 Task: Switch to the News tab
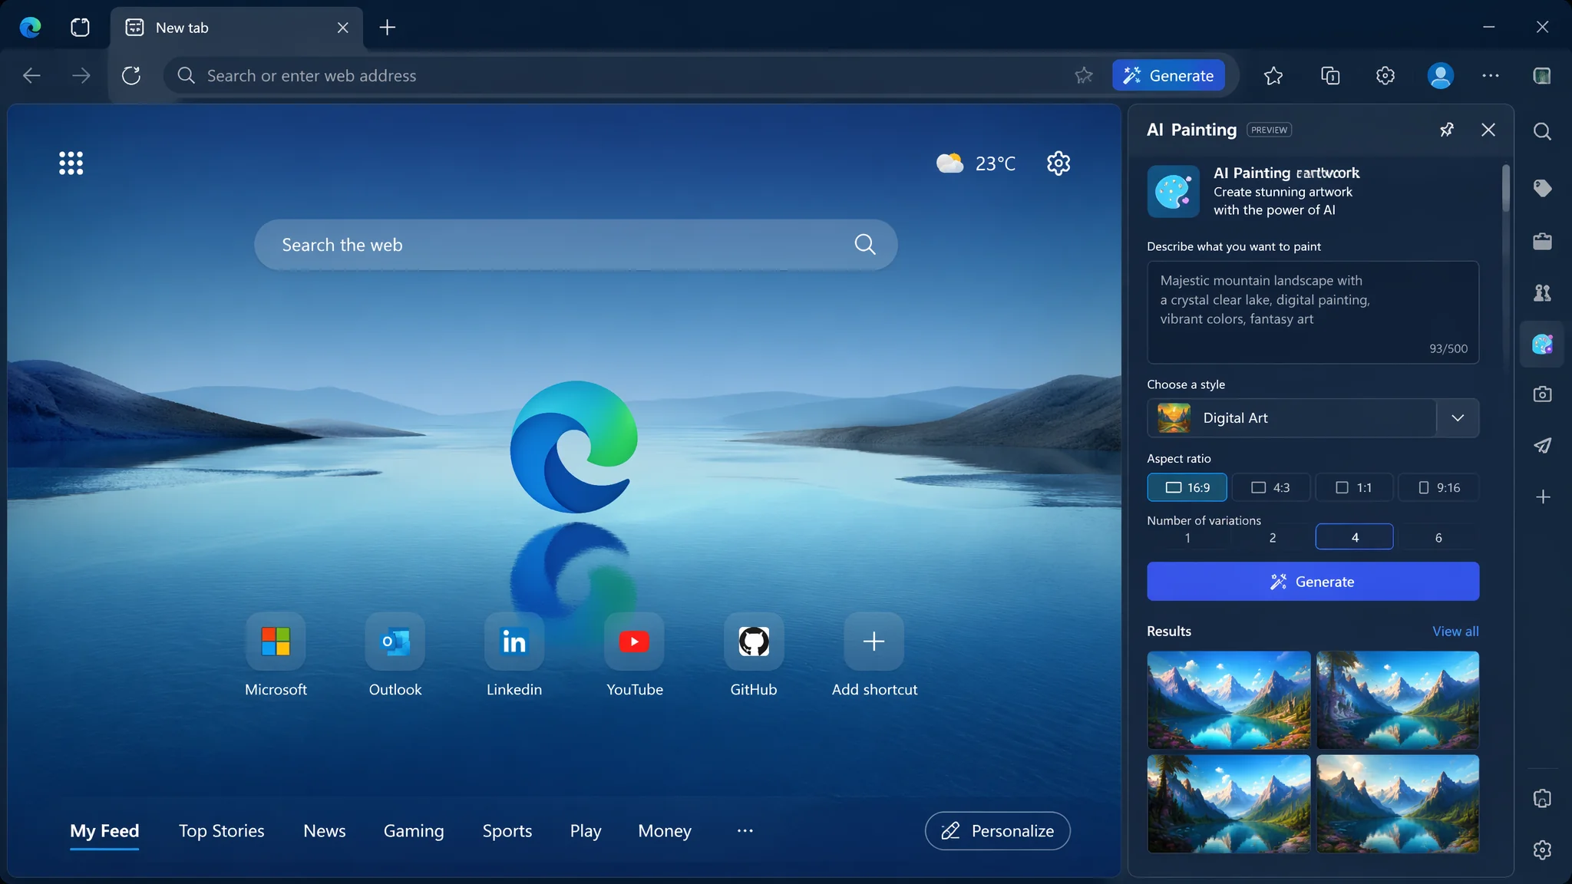pyautogui.click(x=325, y=830)
